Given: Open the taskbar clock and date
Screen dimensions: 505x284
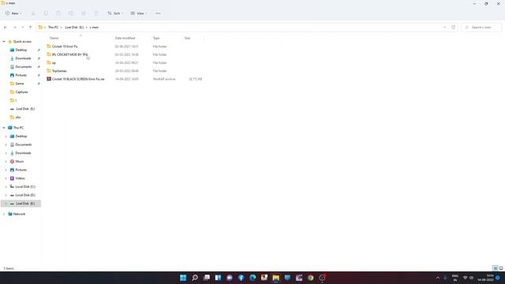Looking at the screenshot, I should pos(486,278).
